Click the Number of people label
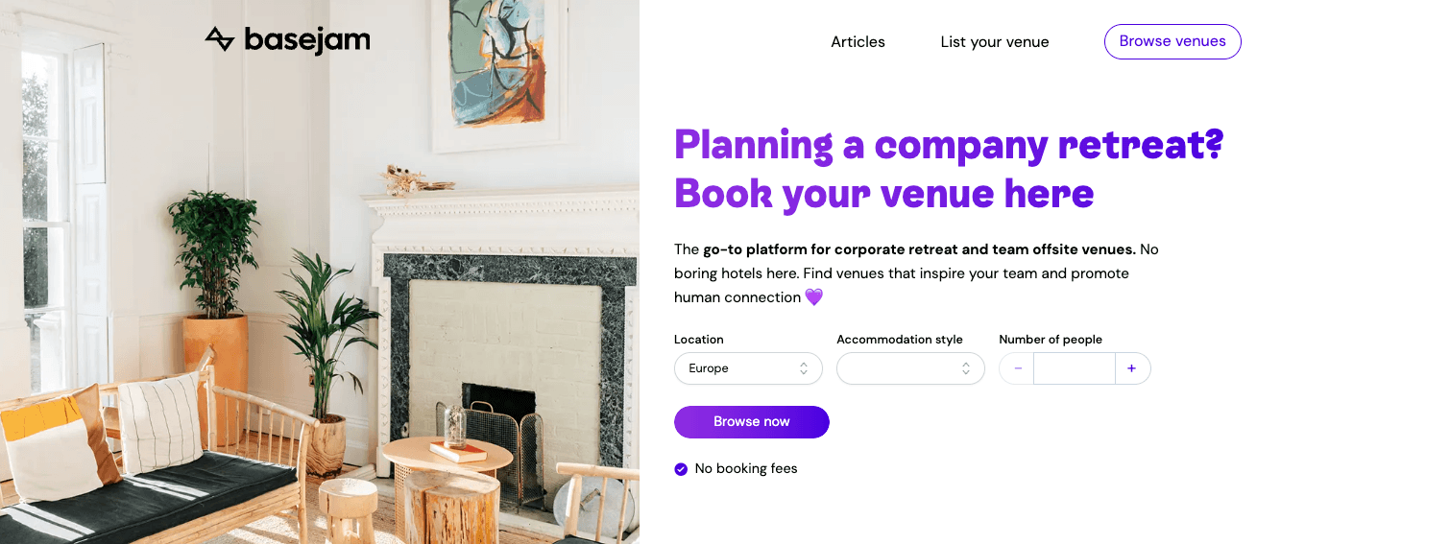Viewport: 1450px width, 544px height. click(1050, 340)
